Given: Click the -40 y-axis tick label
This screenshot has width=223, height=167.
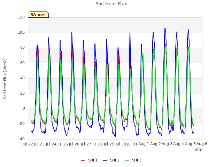Looking at the screenshot, I should [x=22, y=139].
